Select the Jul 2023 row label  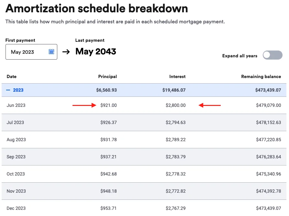click(16, 122)
